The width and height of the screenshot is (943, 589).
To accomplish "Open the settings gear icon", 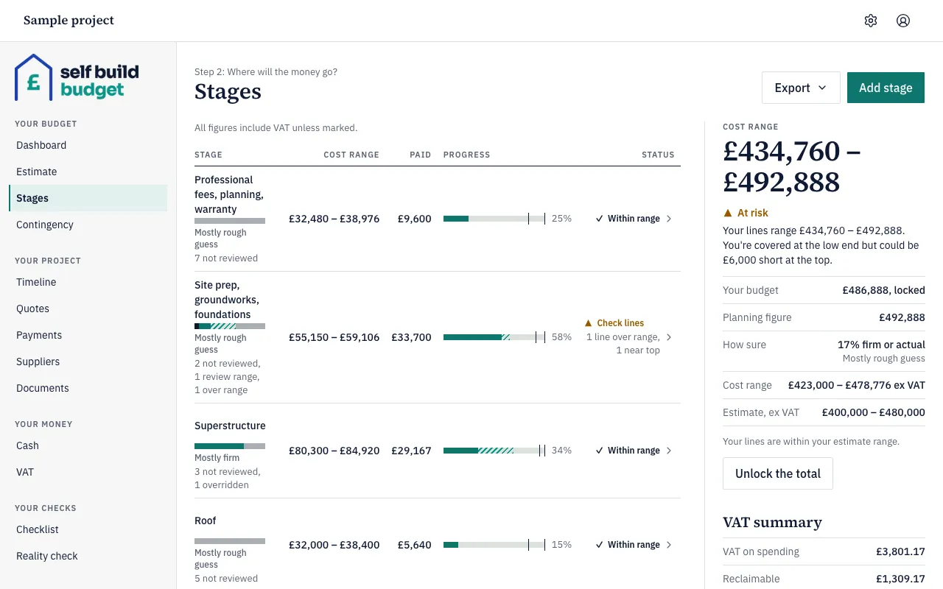I will [871, 21].
